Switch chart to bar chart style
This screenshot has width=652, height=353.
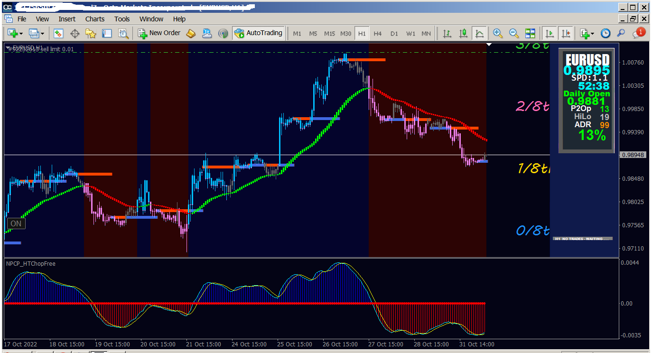447,33
